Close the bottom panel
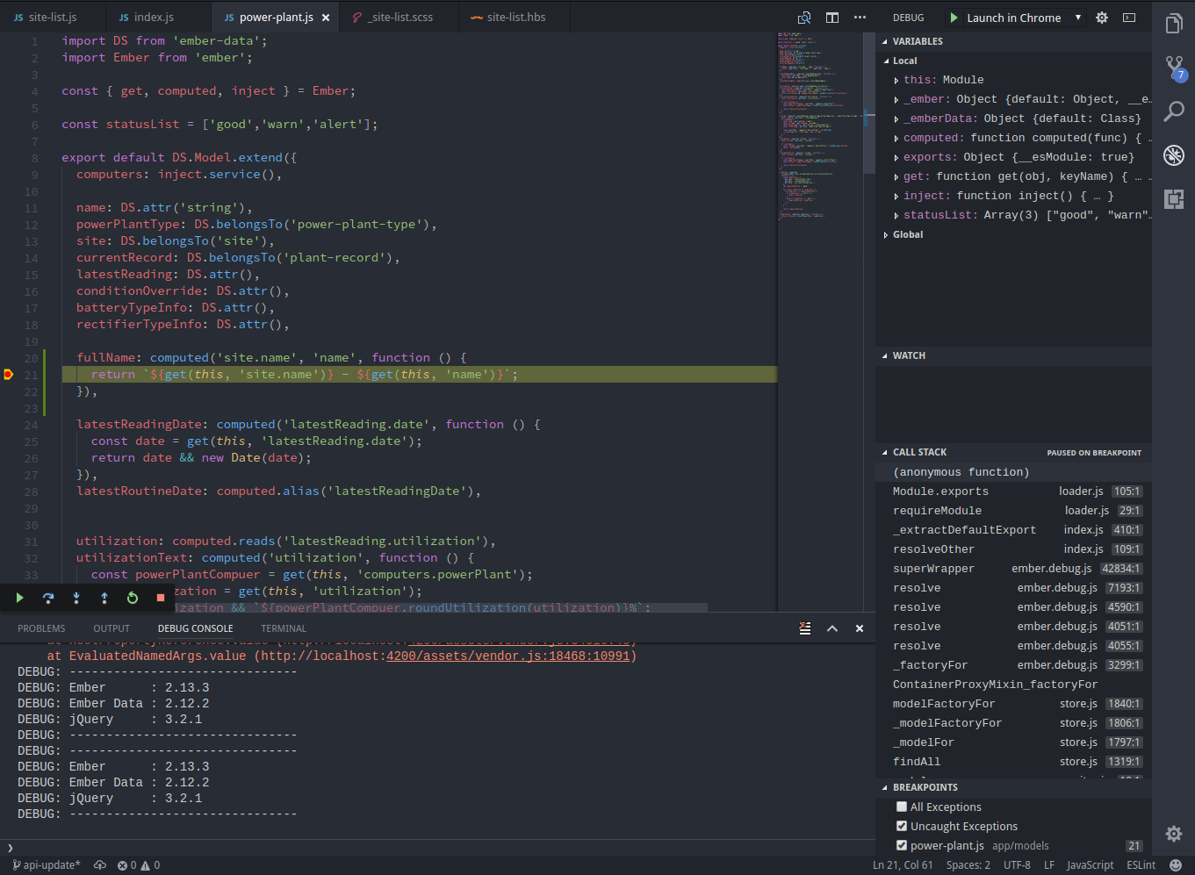The image size is (1195, 875). pyautogui.click(x=860, y=628)
